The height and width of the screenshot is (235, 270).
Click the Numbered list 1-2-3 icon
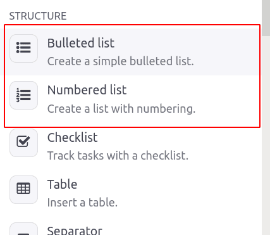[23, 95]
